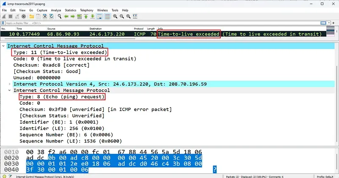Image resolution: width=339 pixels, height=178 pixels.
Task: Click the apply display filter arrow button
Action: [323, 23]
